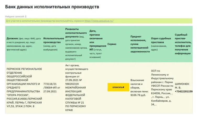Open the gosuslugi.ru link
The height and width of the screenshot is (119, 199).
point(99,21)
